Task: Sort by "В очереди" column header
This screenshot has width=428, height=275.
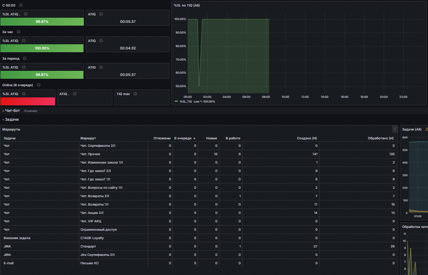Action: [183, 138]
